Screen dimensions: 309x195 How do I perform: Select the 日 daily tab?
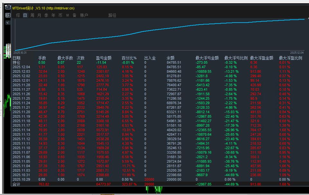tap(25, 15)
